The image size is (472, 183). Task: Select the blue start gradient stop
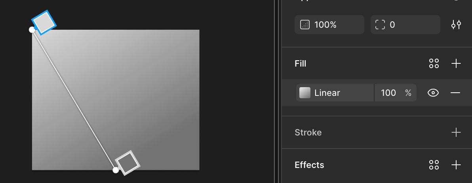tap(44, 23)
